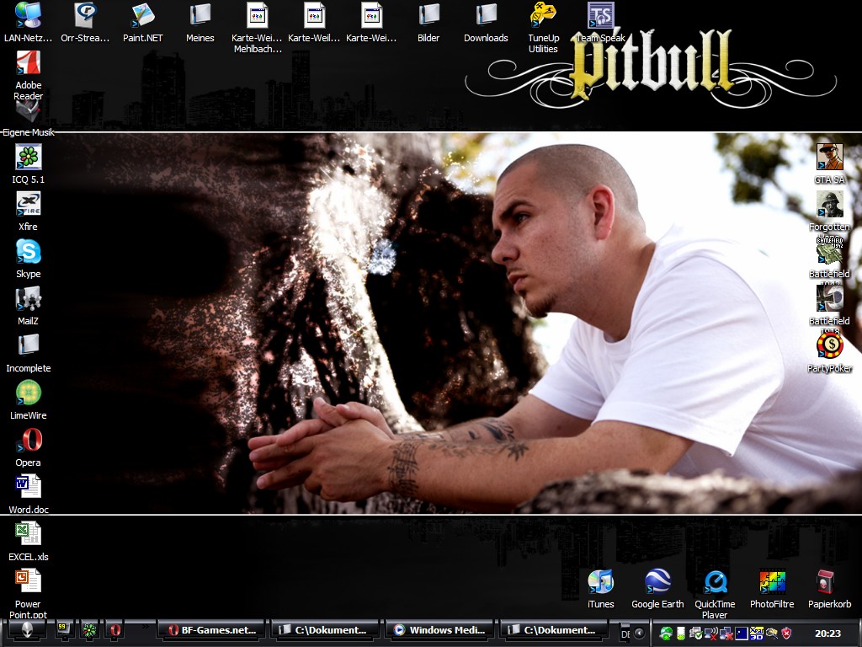
Task: Expand hidden tray icons with the arrow
Action: point(640,634)
